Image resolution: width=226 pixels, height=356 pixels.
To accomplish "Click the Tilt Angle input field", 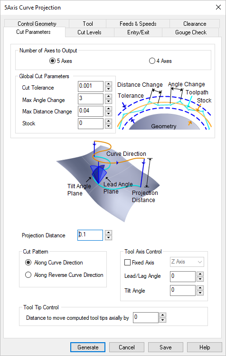I will pyautogui.click(x=183, y=290).
